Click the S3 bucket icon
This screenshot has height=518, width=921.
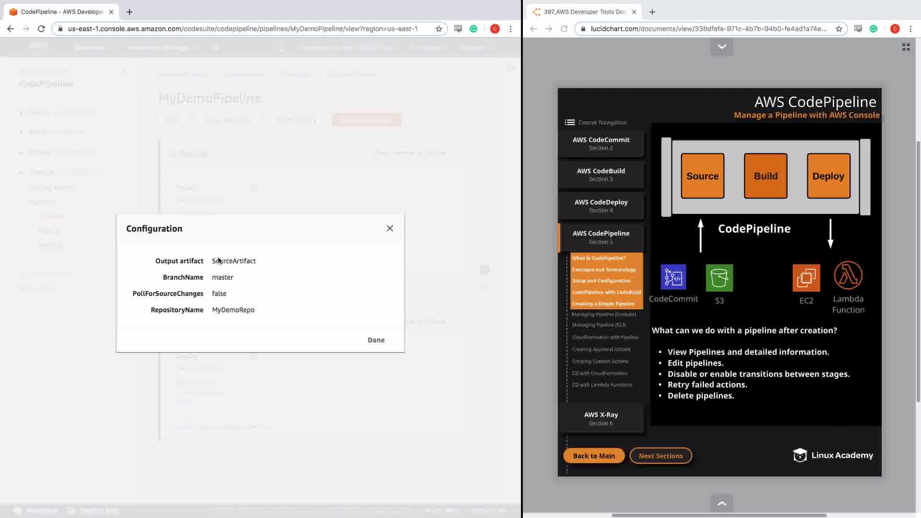pyautogui.click(x=719, y=278)
